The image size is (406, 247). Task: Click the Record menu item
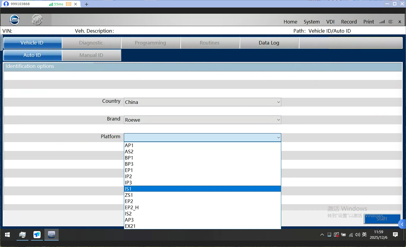(349, 22)
